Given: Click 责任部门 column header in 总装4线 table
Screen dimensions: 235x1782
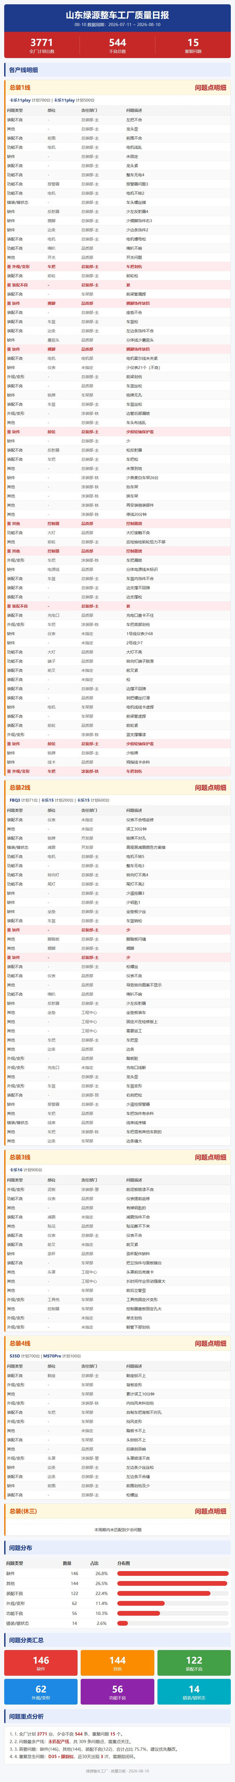Looking at the screenshot, I should (90, 1366).
